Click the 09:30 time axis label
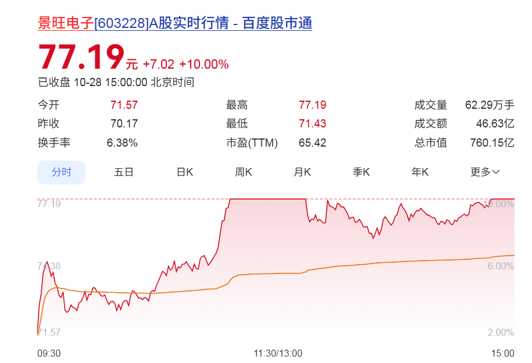The height and width of the screenshot is (363, 532). coord(49,353)
